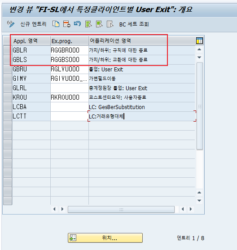Viewport: 237px width, 250px height.
Task: Click the deselect all icon
Action: tap(110, 24)
